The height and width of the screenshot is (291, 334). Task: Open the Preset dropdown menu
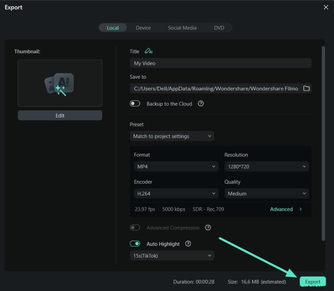pyautogui.click(x=172, y=136)
